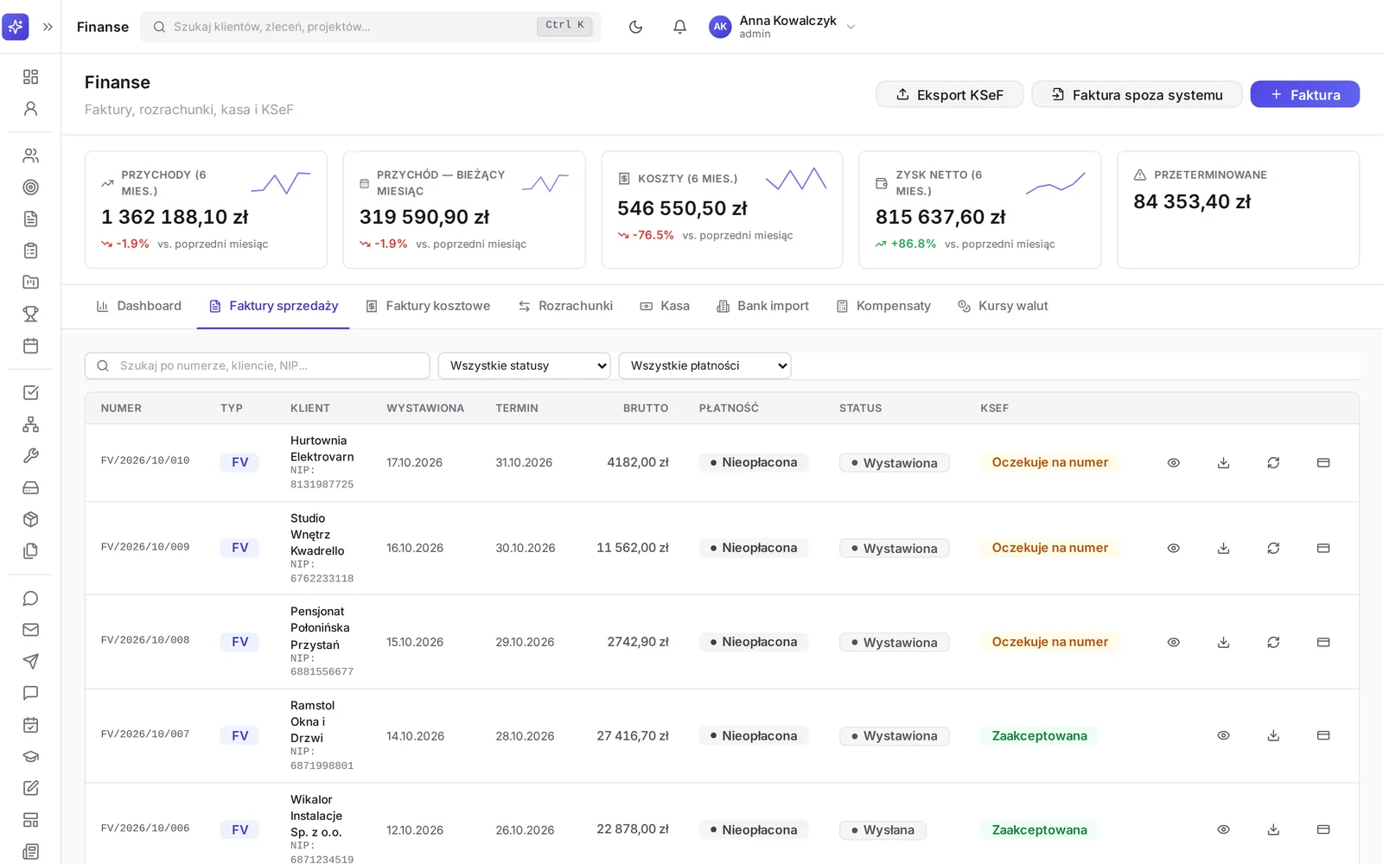This screenshot has height=864, width=1383.
Task: Register payment for FV/2026/10/010 card icon
Action: point(1323,463)
